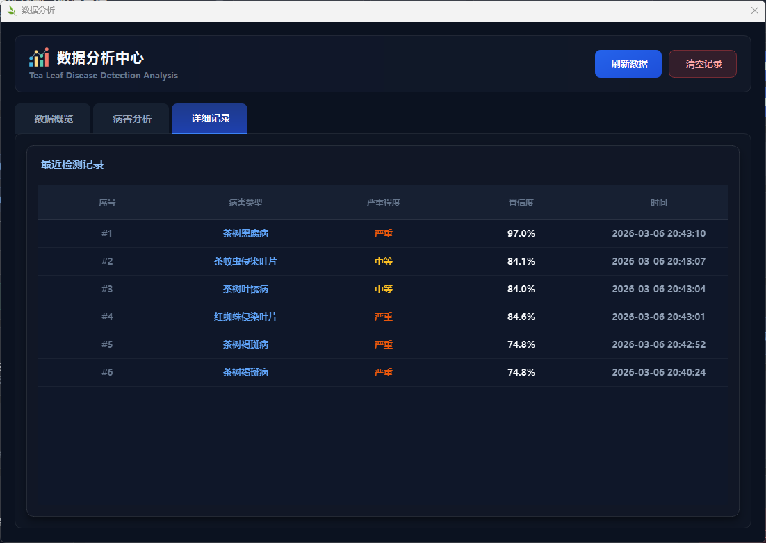Click 红蜘蛛侵染叶片 disease name
766x543 pixels.
pyautogui.click(x=245, y=317)
